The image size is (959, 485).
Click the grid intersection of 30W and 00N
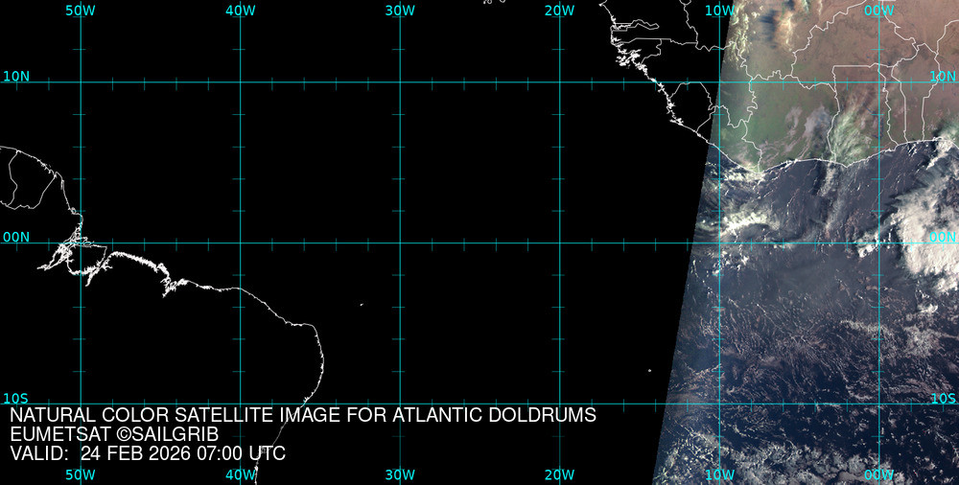(x=400, y=242)
